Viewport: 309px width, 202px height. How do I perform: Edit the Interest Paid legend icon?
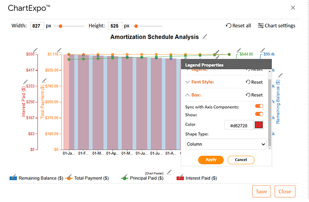coord(181,178)
